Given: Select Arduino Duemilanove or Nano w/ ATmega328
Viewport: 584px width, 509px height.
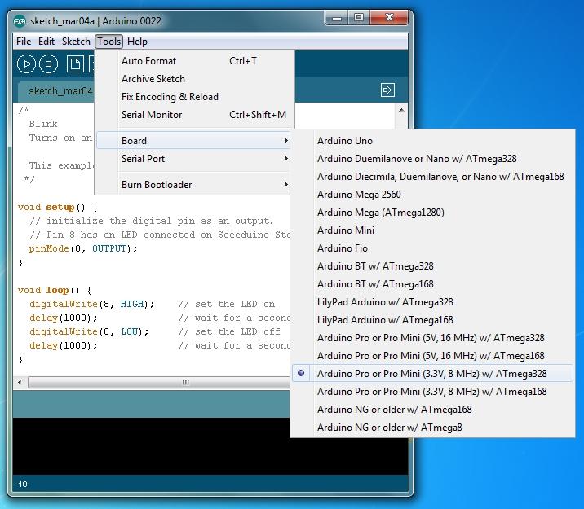Looking at the screenshot, I should pos(432,159).
